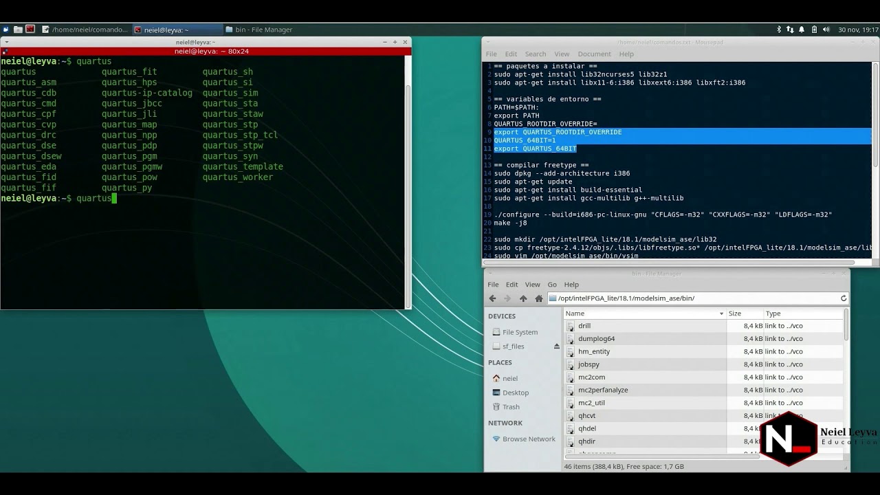Viewport: 880px width, 495px height.
Task: Eject the sf_files device
Action: pyautogui.click(x=557, y=346)
